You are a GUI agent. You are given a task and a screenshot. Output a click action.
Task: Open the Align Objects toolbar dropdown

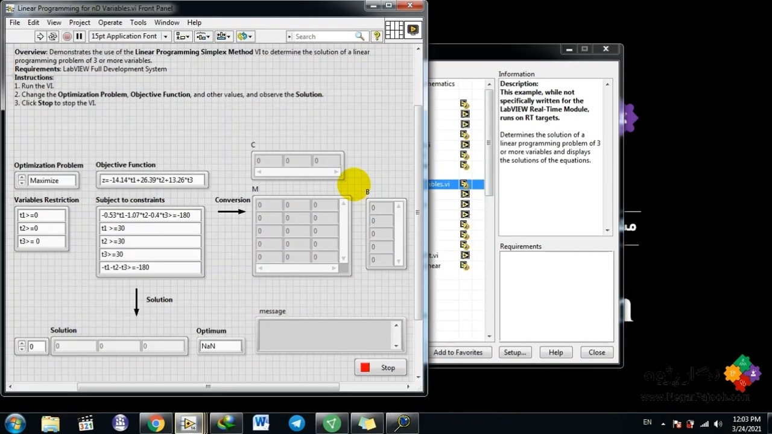click(182, 37)
